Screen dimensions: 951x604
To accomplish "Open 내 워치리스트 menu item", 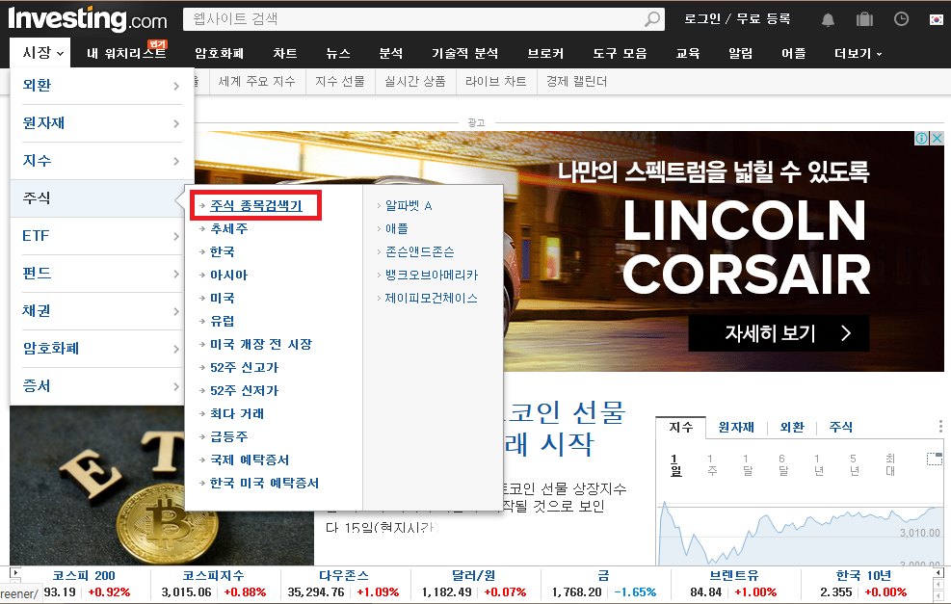I will tap(126, 53).
